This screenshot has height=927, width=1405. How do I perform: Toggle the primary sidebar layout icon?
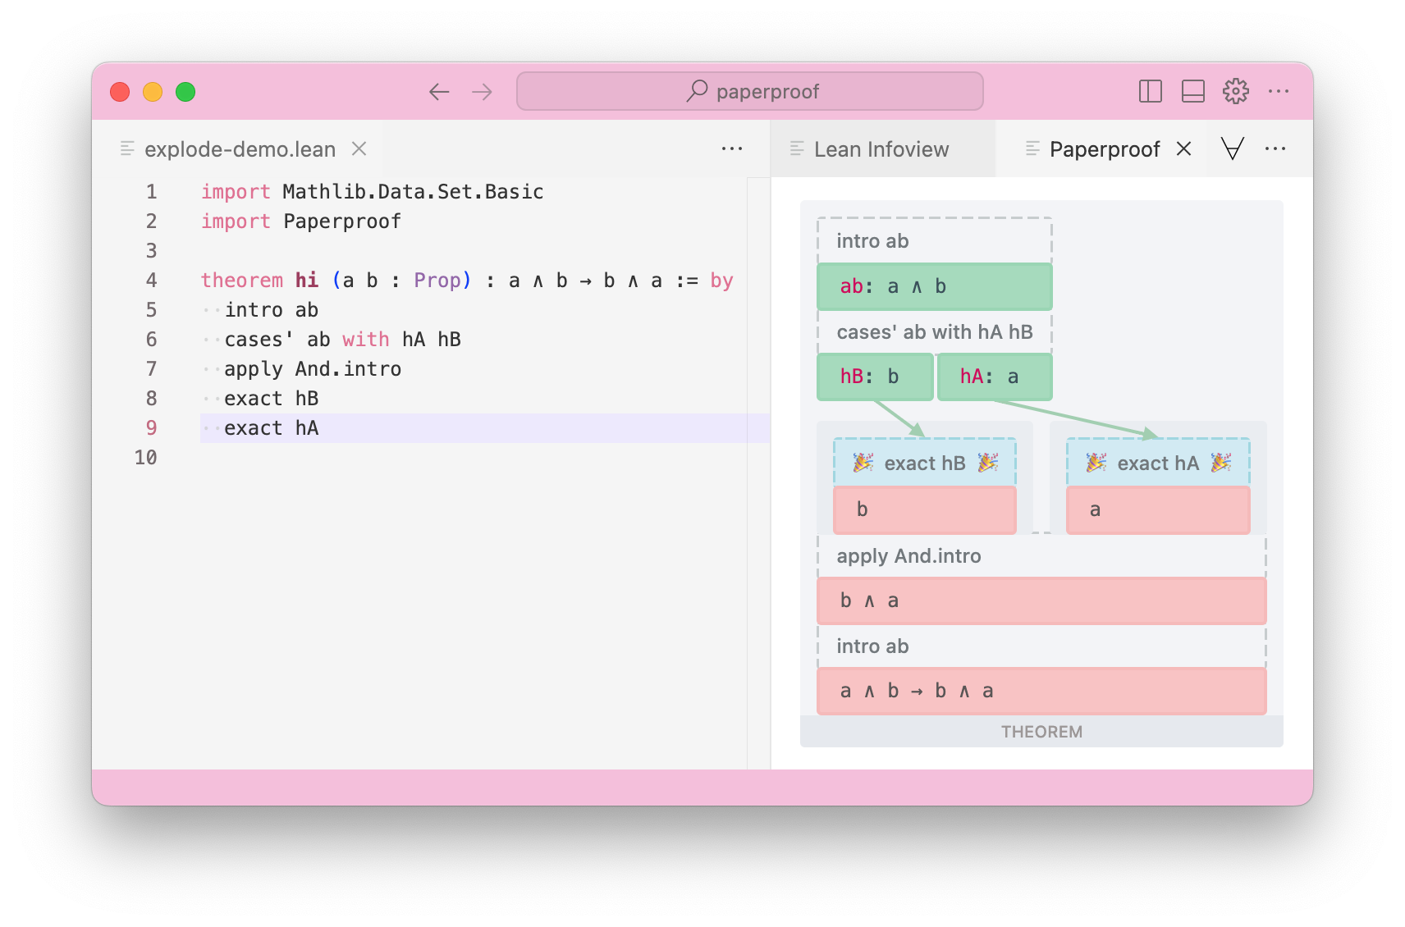pos(1150,91)
